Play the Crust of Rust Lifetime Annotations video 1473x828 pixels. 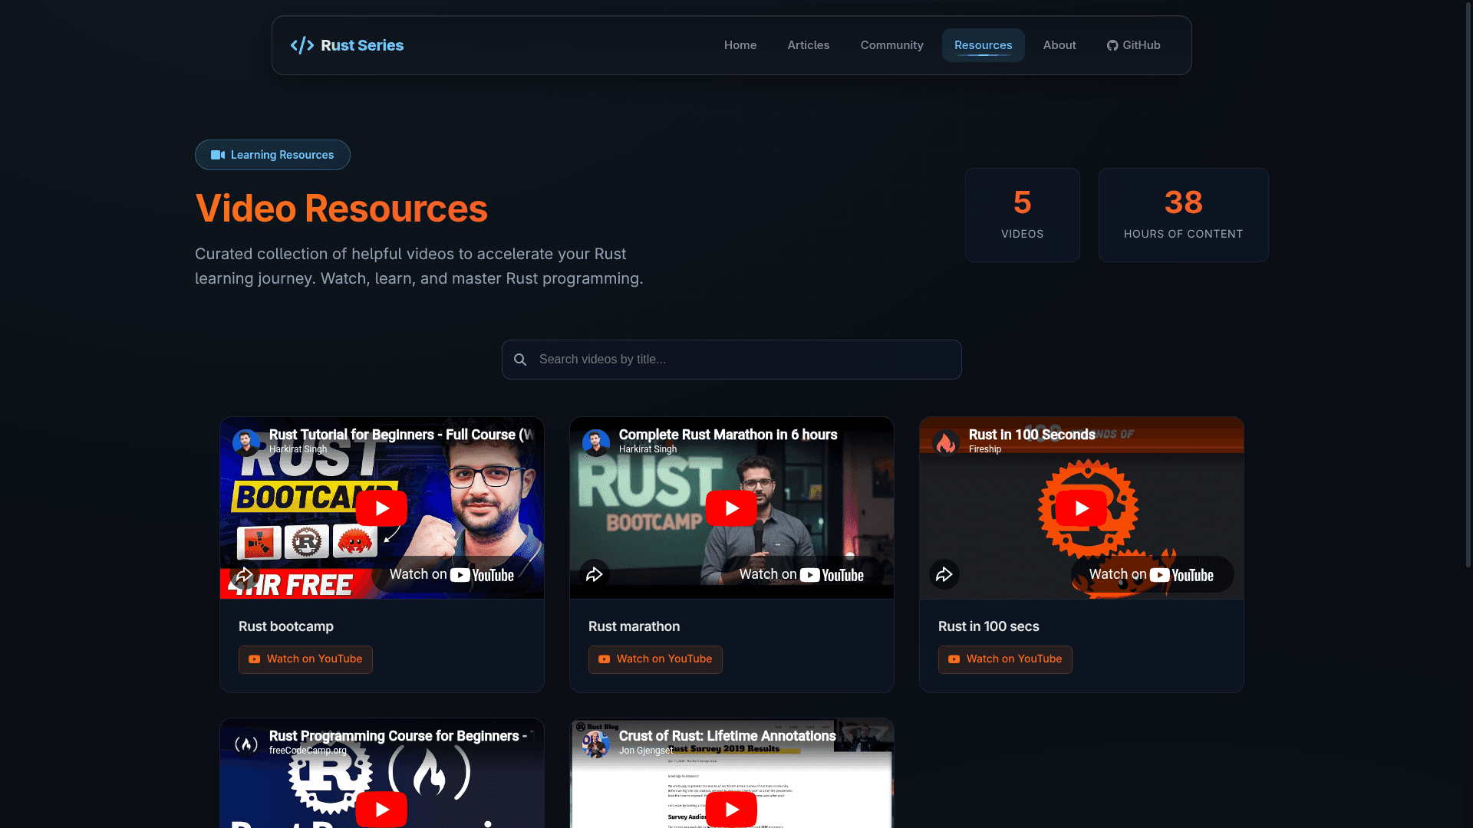click(731, 809)
